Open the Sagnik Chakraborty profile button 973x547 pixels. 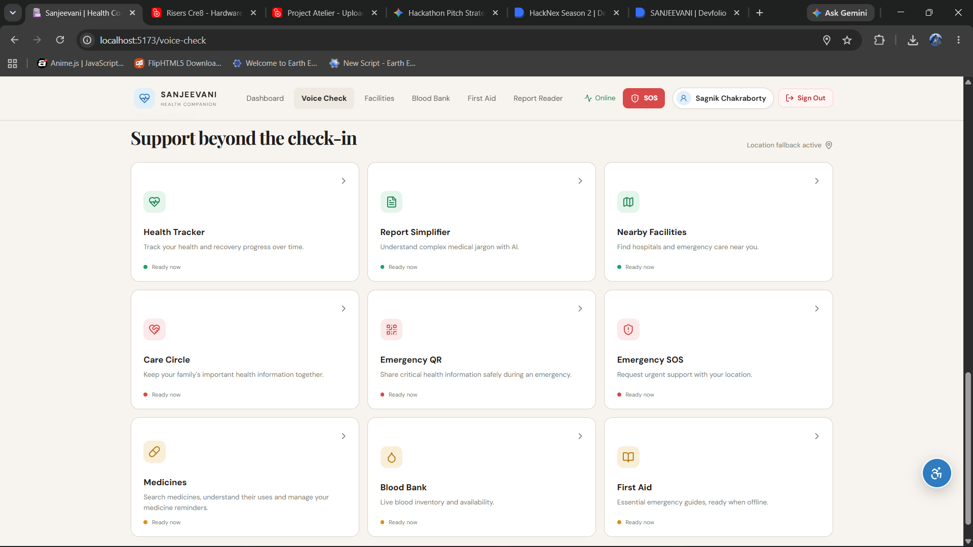(723, 98)
